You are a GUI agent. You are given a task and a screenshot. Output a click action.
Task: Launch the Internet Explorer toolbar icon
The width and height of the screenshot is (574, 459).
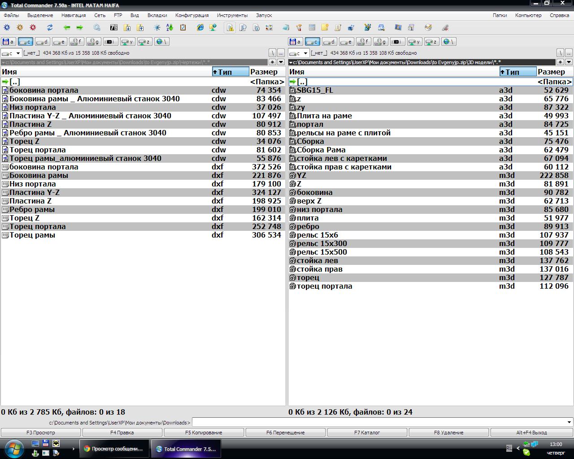(200, 28)
